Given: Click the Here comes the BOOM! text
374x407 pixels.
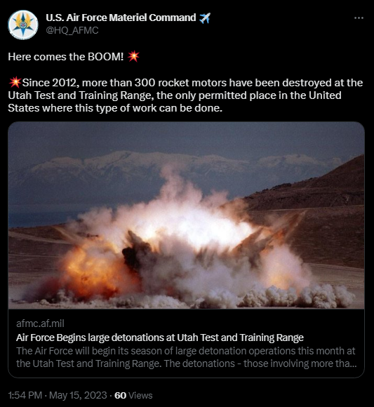Looking at the screenshot, I should click(x=66, y=57).
